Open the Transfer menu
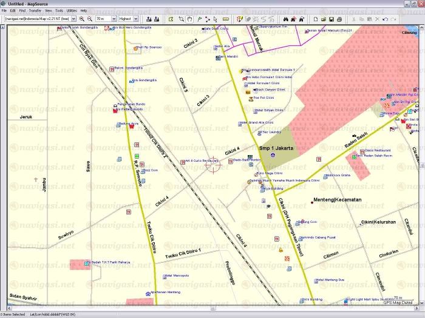Viewport: 425px width, 318px height. click(x=35, y=10)
